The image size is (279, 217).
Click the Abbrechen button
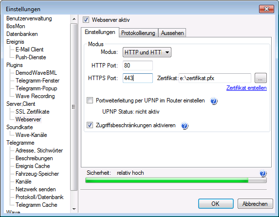pos(255,204)
